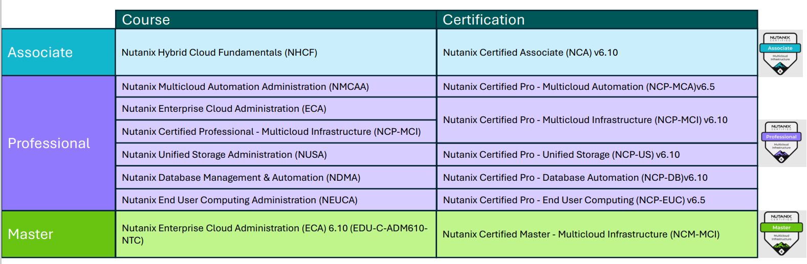Click the NCP-US v6.10 certification text
Screen dimensions: 807x264
[x=561, y=155]
